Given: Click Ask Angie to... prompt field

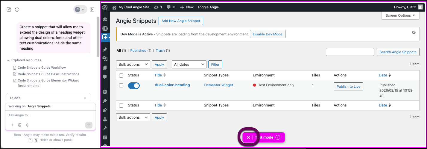Looking at the screenshot, I should coord(50,115).
